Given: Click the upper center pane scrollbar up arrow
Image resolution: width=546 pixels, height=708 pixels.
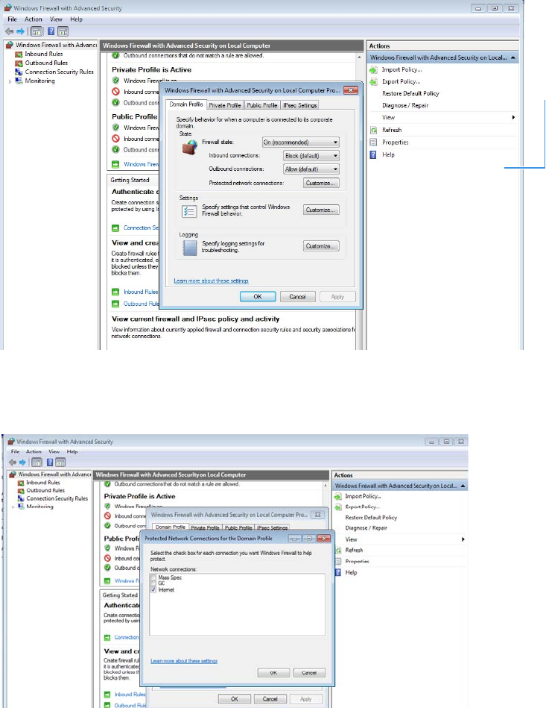Looking at the screenshot, I should click(x=359, y=57).
